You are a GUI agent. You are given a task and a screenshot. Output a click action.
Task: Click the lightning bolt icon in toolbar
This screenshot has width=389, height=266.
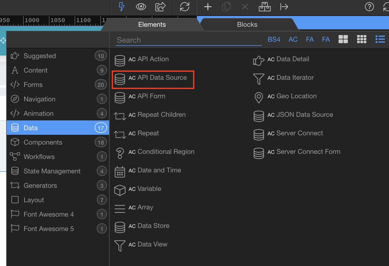click(122, 7)
